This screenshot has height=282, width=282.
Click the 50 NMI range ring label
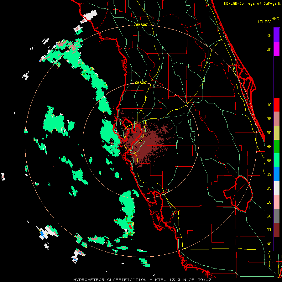click(141, 83)
